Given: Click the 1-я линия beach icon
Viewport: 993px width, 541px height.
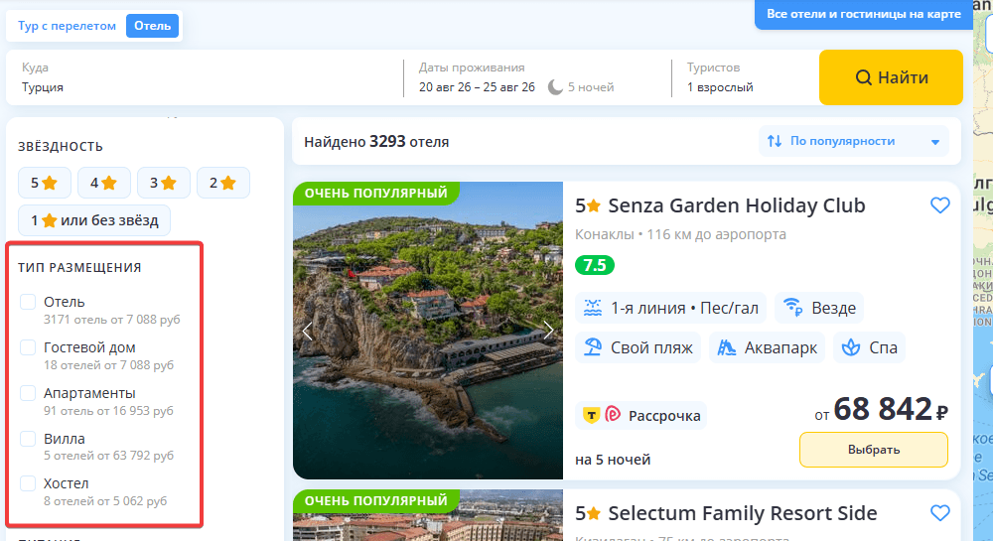Looking at the screenshot, I should [x=593, y=308].
